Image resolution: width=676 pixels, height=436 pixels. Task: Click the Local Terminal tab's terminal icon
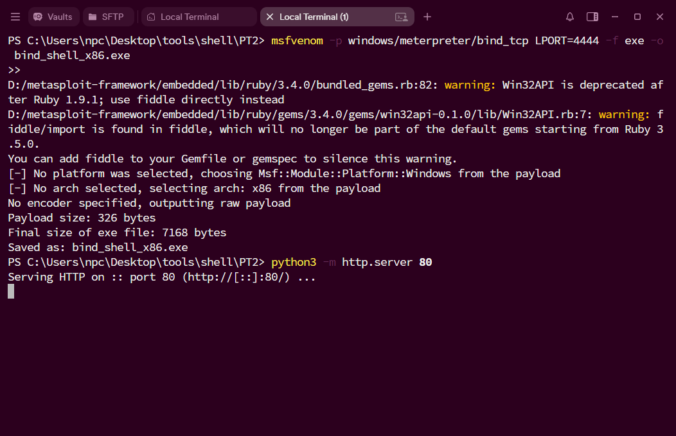(151, 17)
